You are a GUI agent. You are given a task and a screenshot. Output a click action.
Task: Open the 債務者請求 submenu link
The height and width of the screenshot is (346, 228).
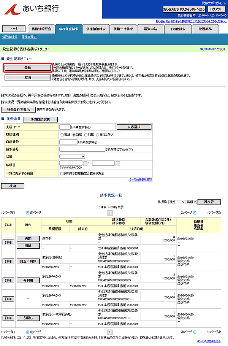click(x=10, y=37)
